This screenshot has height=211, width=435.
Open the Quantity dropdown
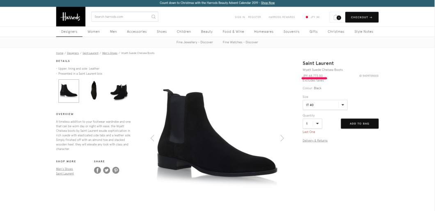pos(312,123)
